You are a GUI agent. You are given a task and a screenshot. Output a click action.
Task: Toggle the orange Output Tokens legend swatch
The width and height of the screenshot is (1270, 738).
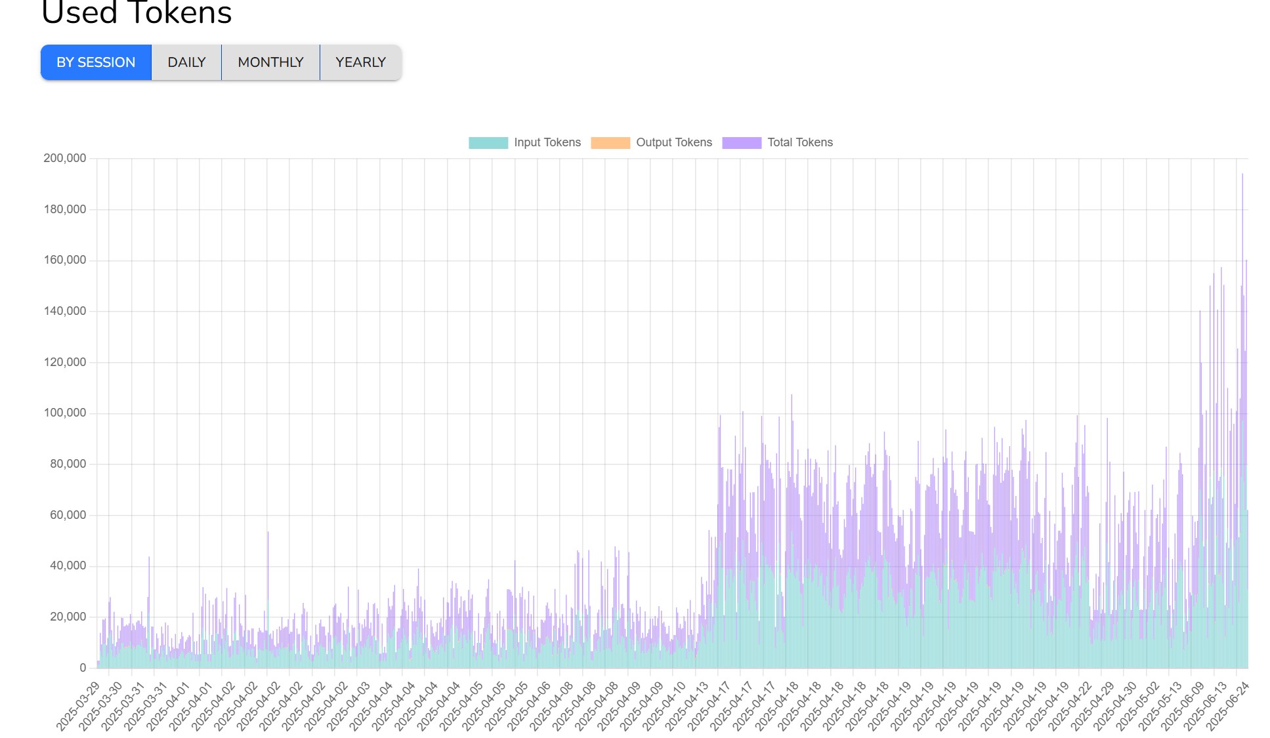pos(610,142)
